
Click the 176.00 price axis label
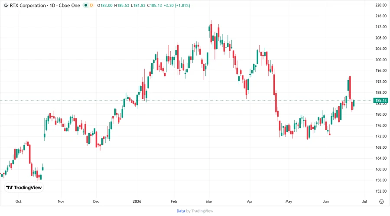[381, 125]
